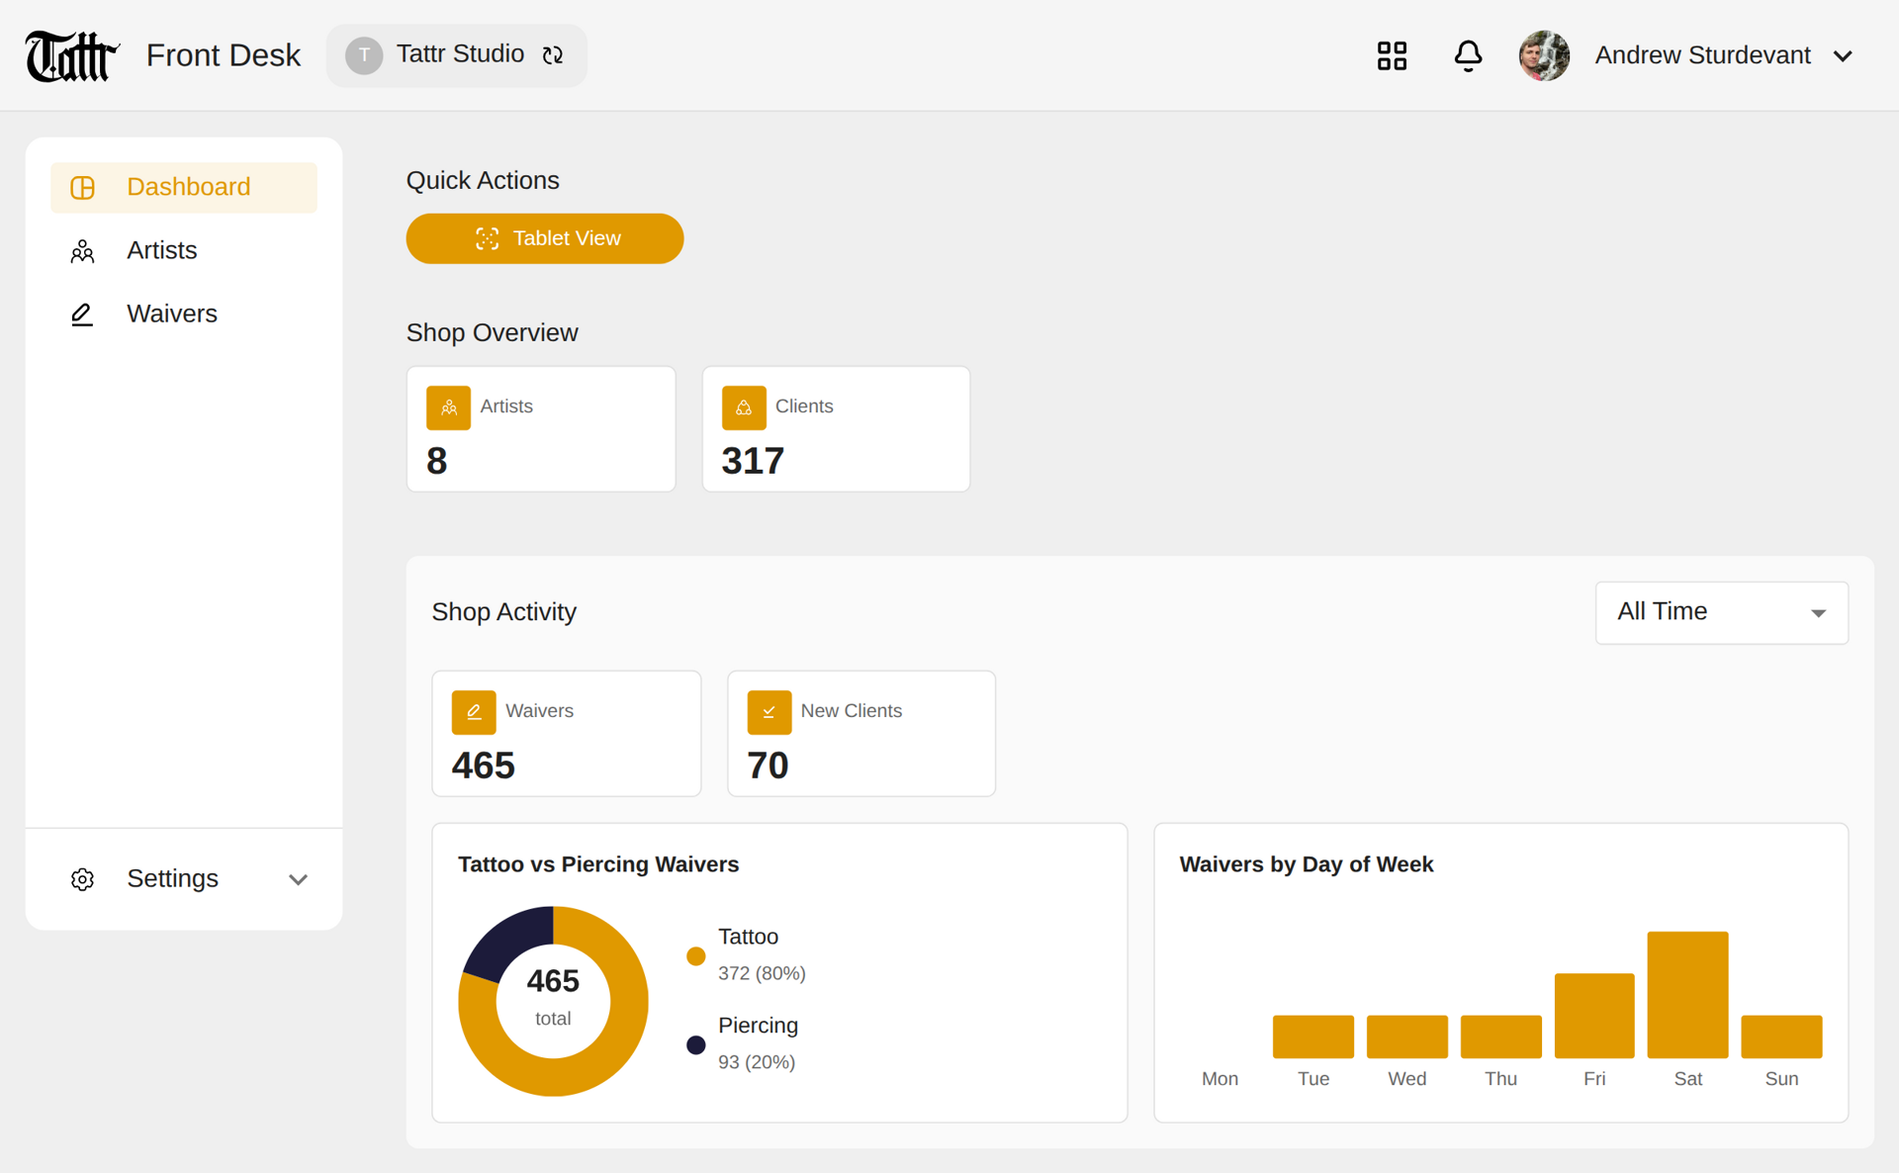The width and height of the screenshot is (1899, 1173).
Task: Click Andrew Sturdevant's avatar photo
Action: [x=1544, y=55]
